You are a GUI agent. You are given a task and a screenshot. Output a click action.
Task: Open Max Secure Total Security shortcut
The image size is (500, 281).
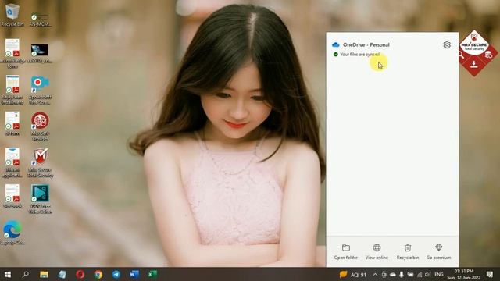click(40, 163)
